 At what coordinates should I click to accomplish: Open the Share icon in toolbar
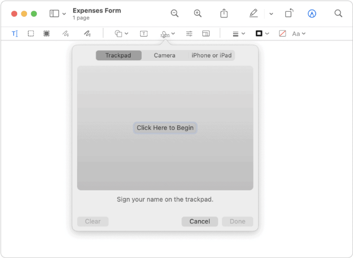coord(224,14)
